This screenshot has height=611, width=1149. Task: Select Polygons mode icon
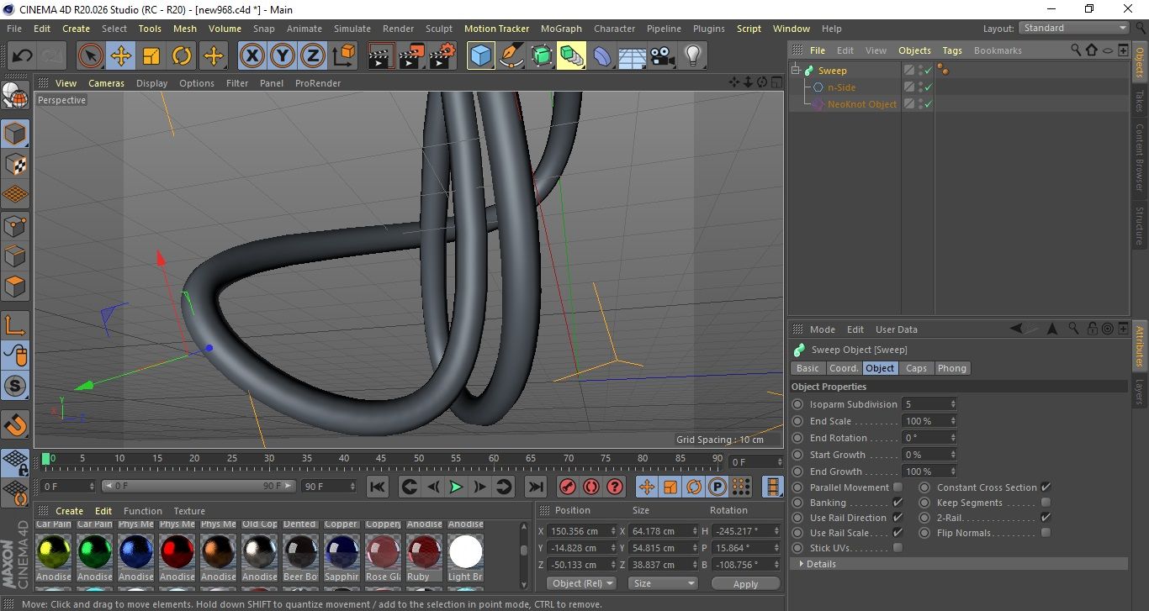tap(15, 287)
